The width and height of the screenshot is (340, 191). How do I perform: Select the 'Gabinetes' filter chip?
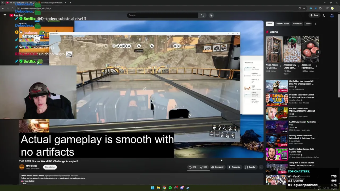pyautogui.click(x=297, y=24)
